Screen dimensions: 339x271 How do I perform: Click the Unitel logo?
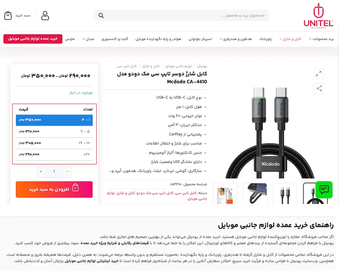pos(318,16)
